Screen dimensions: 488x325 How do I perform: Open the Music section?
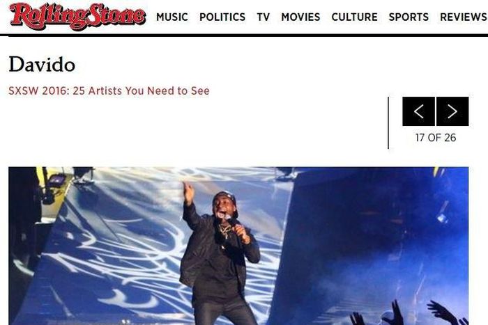pos(171,17)
